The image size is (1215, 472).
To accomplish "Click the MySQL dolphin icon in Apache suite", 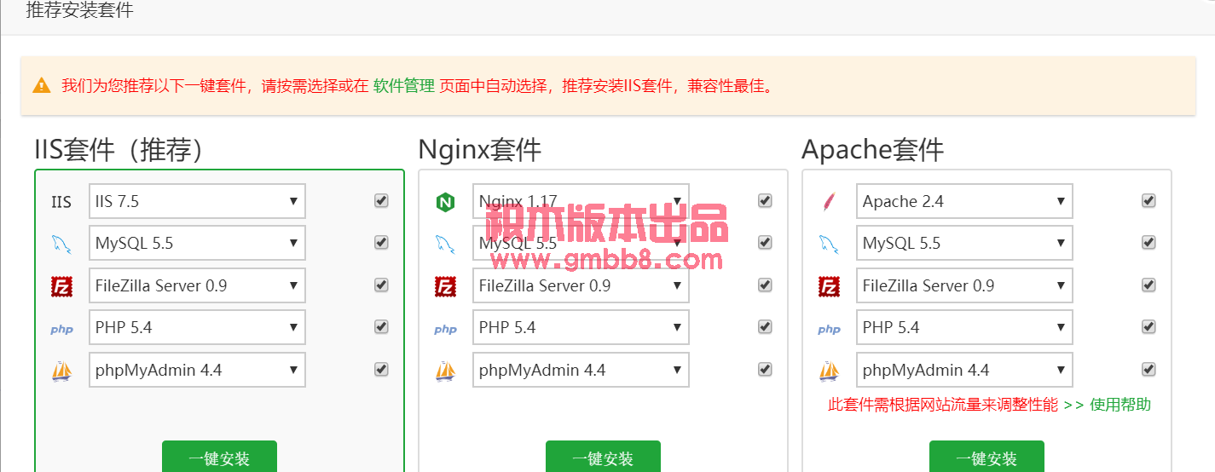I will pyautogui.click(x=829, y=245).
